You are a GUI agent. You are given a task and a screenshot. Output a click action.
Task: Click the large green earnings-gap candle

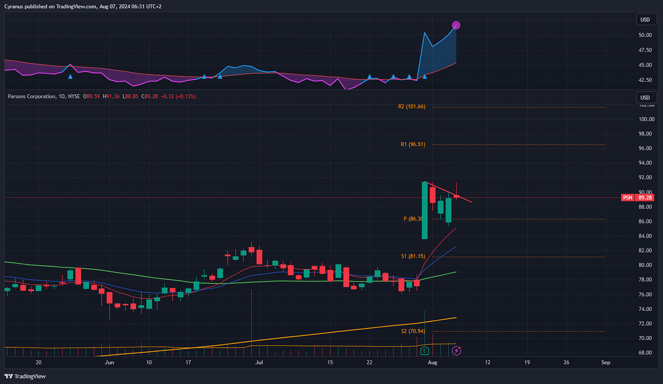coord(424,210)
